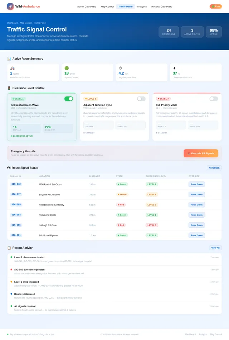The width and height of the screenshot is (229, 340).
Task: Click the 24 Signals Live stat box
Action: coord(169,32)
